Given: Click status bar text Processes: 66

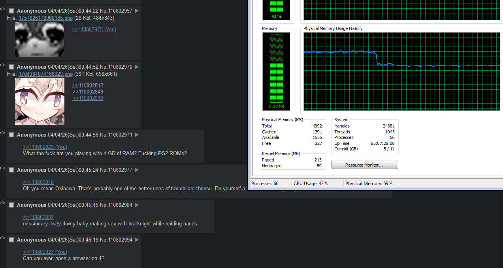Looking at the screenshot, I should tap(265, 184).
